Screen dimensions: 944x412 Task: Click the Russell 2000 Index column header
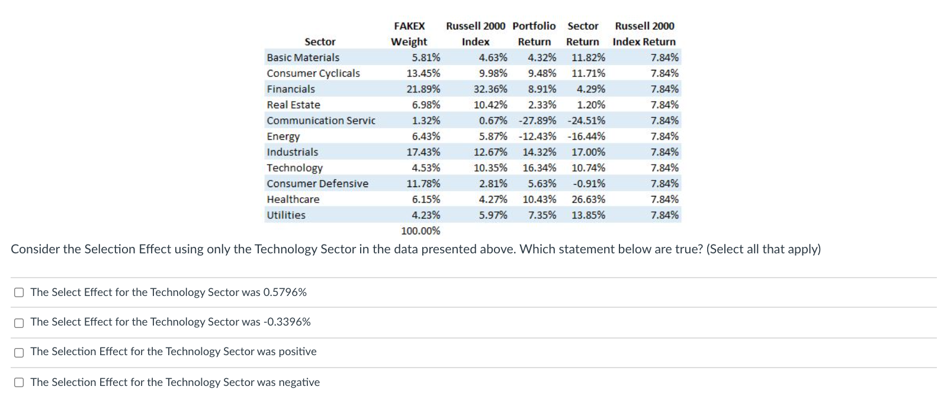click(x=476, y=34)
